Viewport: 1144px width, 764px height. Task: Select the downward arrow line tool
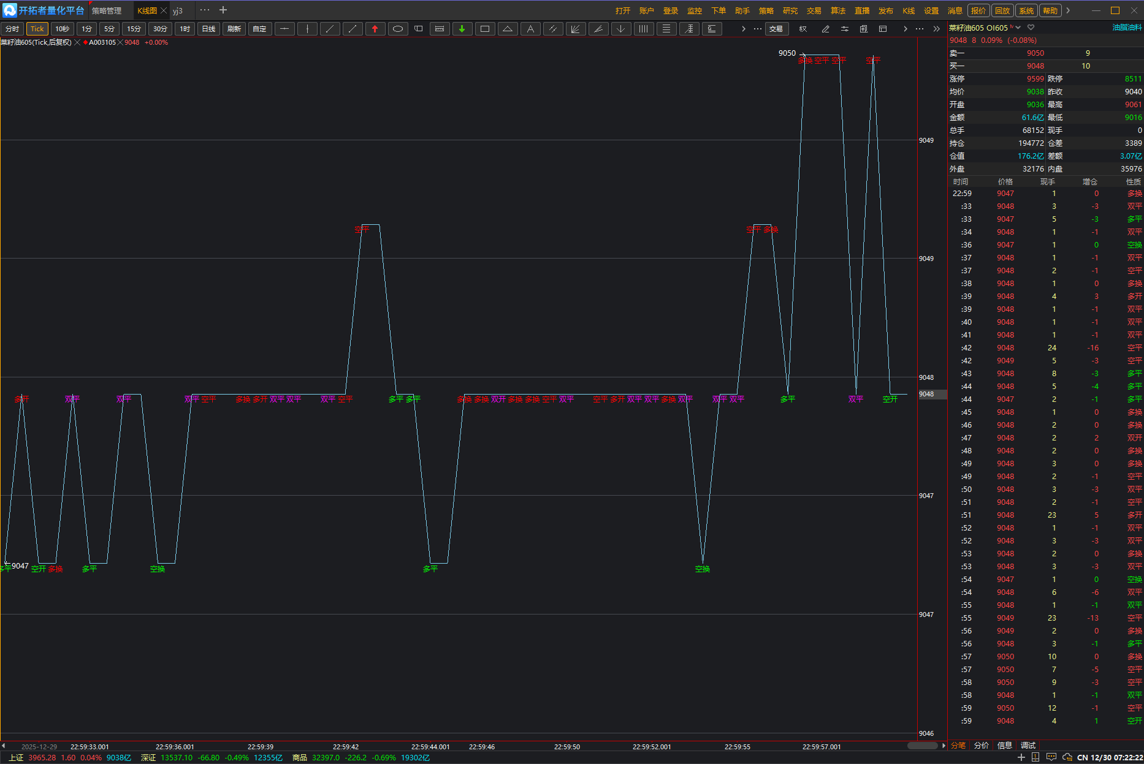coord(621,29)
